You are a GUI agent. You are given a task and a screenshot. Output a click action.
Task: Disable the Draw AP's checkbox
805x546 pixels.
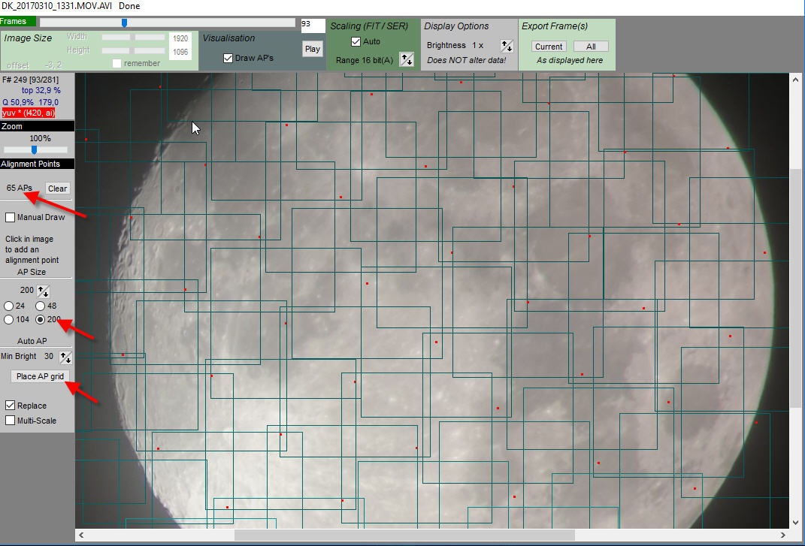[228, 58]
